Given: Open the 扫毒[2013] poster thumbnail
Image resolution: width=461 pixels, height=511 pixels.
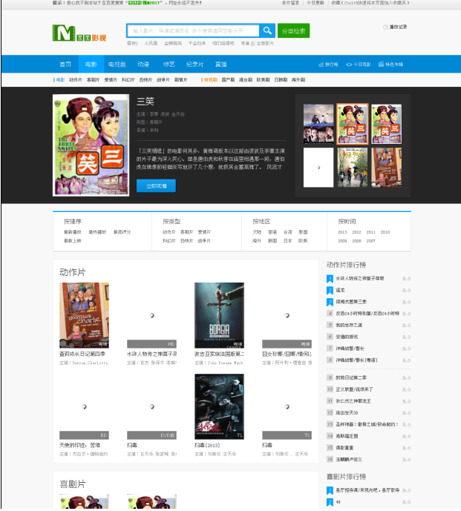Looking at the screenshot, I should 219,406.
